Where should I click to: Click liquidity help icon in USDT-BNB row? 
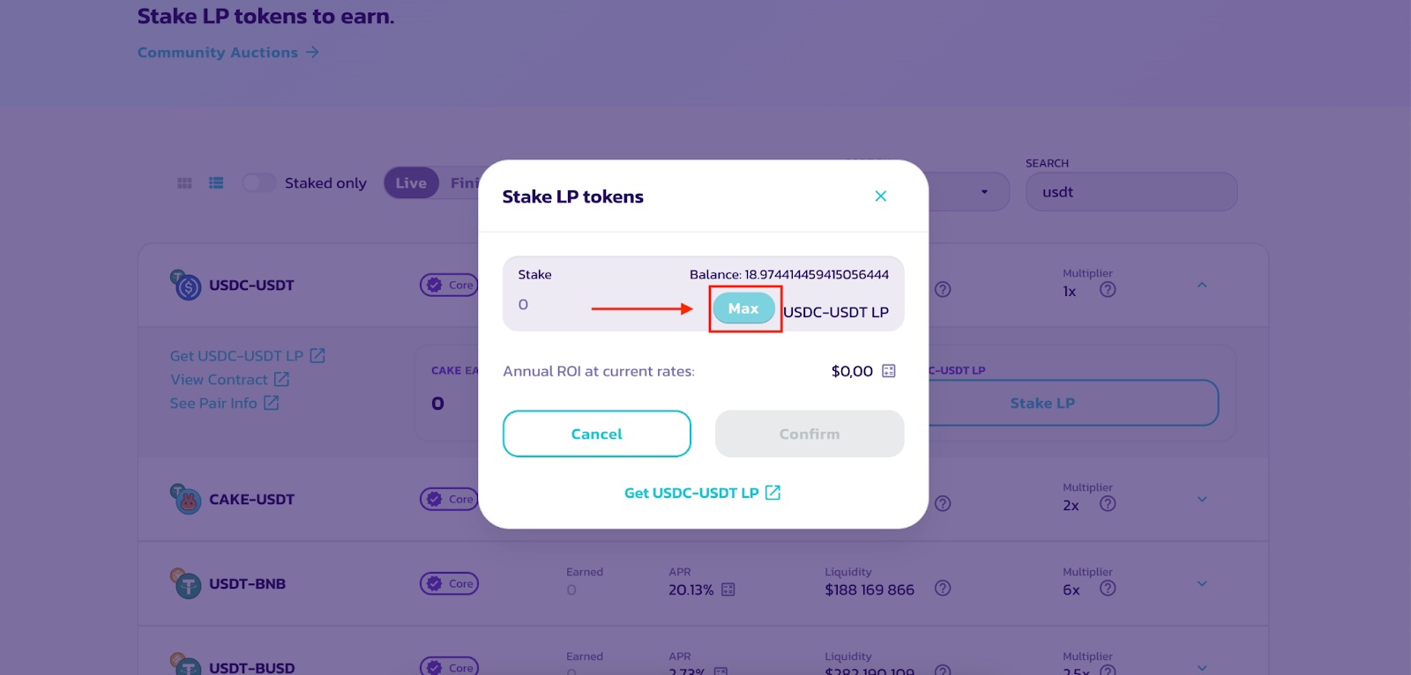(943, 589)
